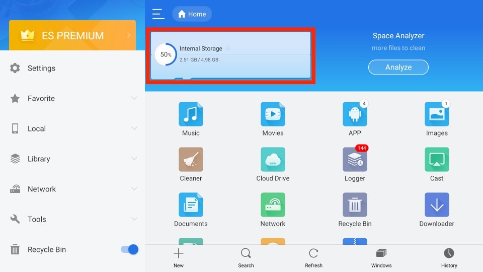Click the 144 badge on Logger
This screenshot has width=483, height=272.
click(362, 148)
